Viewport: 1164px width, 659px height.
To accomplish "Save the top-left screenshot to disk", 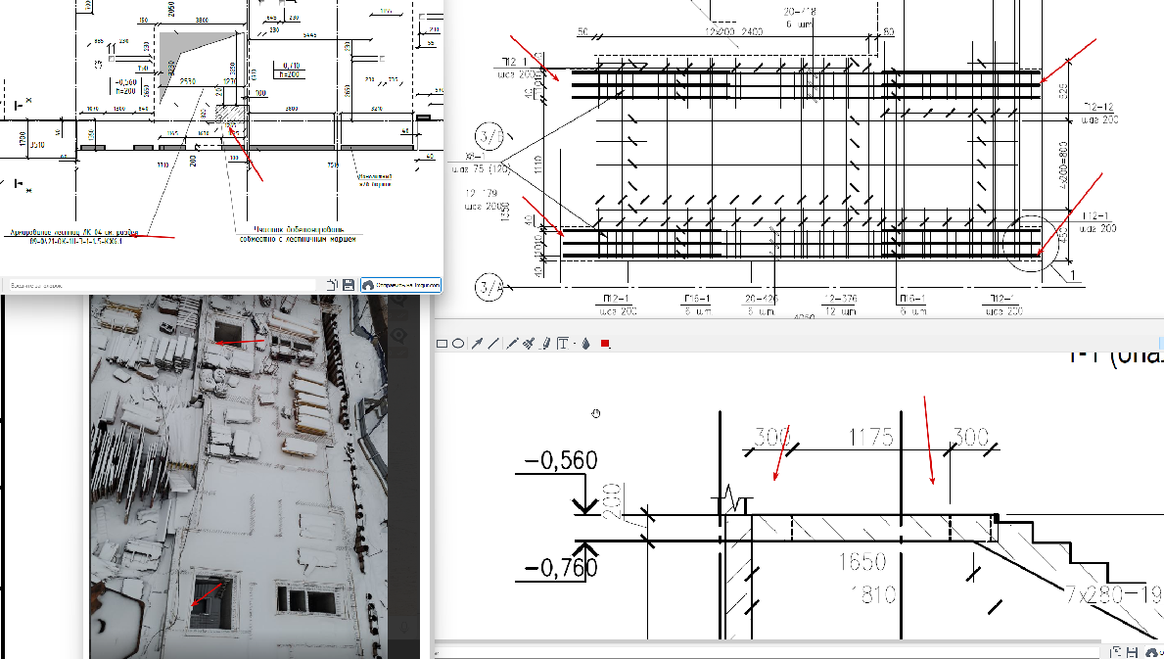I will [349, 285].
